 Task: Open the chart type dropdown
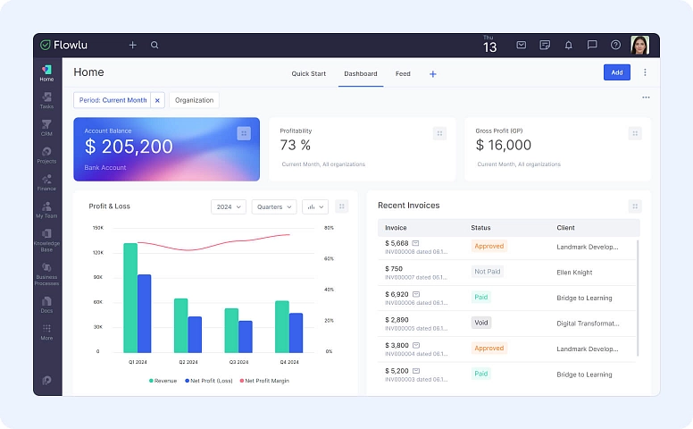point(315,206)
